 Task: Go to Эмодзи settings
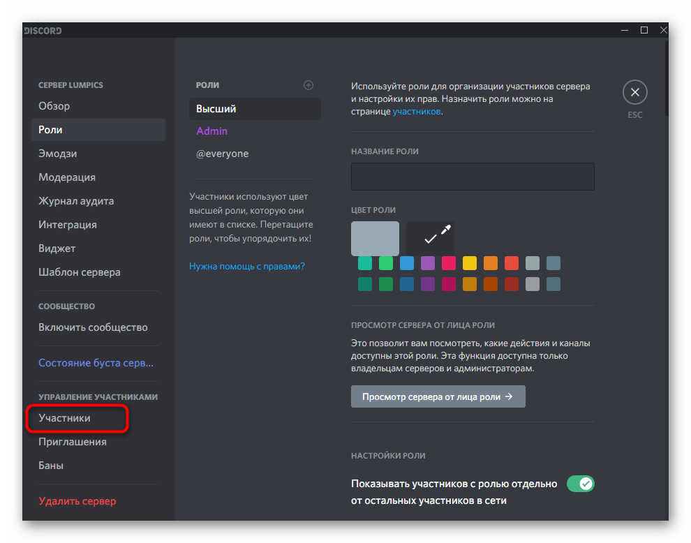58,154
